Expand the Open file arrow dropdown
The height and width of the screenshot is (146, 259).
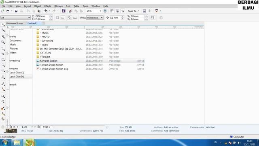tap(12, 11)
